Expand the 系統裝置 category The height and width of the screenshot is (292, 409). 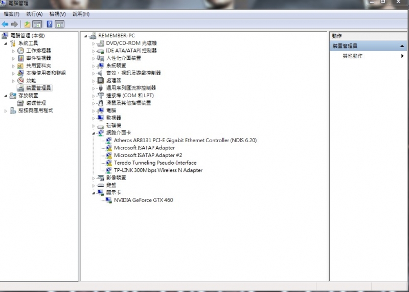click(94, 66)
